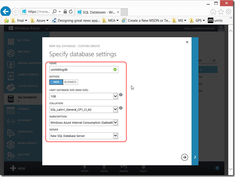Click the vertical scrollbar down arrow
Screen dimensions: 235x177
(231, 169)
